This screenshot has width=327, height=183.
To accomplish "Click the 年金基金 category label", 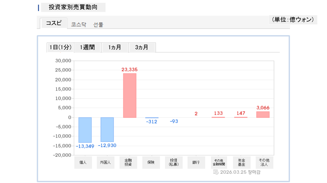I will click(241, 162).
